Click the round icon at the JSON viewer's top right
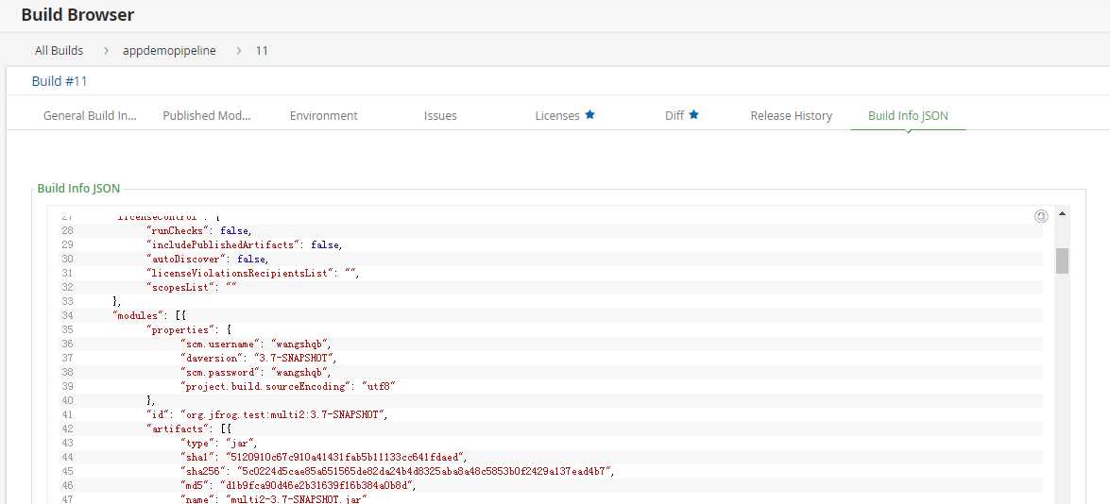Screen dimensions: 1110x504 [1041, 216]
